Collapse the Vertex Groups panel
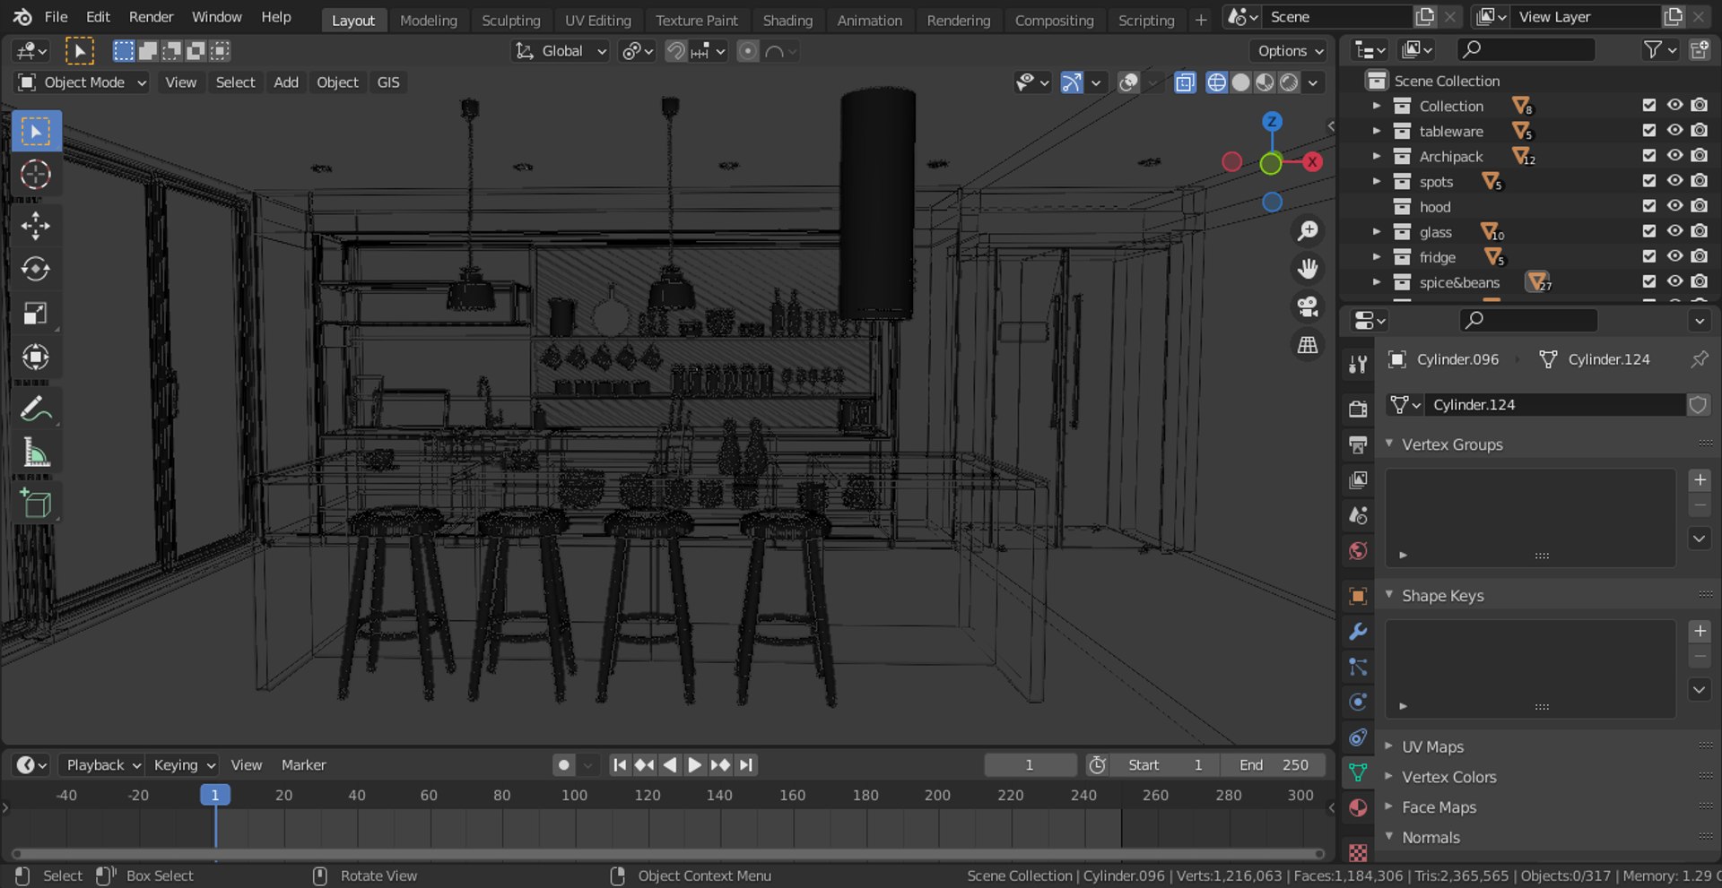This screenshot has height=888, width=1722. 1389,444
